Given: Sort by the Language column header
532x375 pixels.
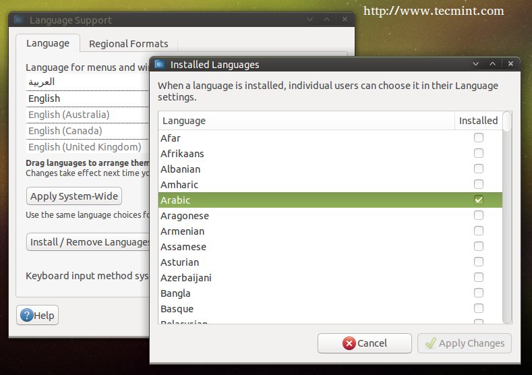Looking at the screenshot, I should pyautogui.click(x=306, y=121).
